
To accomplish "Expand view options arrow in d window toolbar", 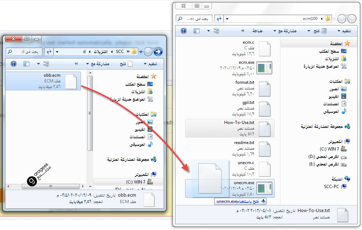I will tap(38, 64).
